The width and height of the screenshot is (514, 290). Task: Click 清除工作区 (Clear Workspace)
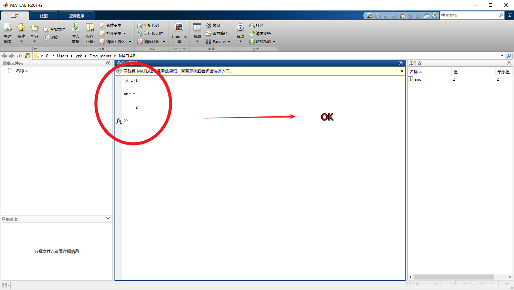[x=112, y=42]
